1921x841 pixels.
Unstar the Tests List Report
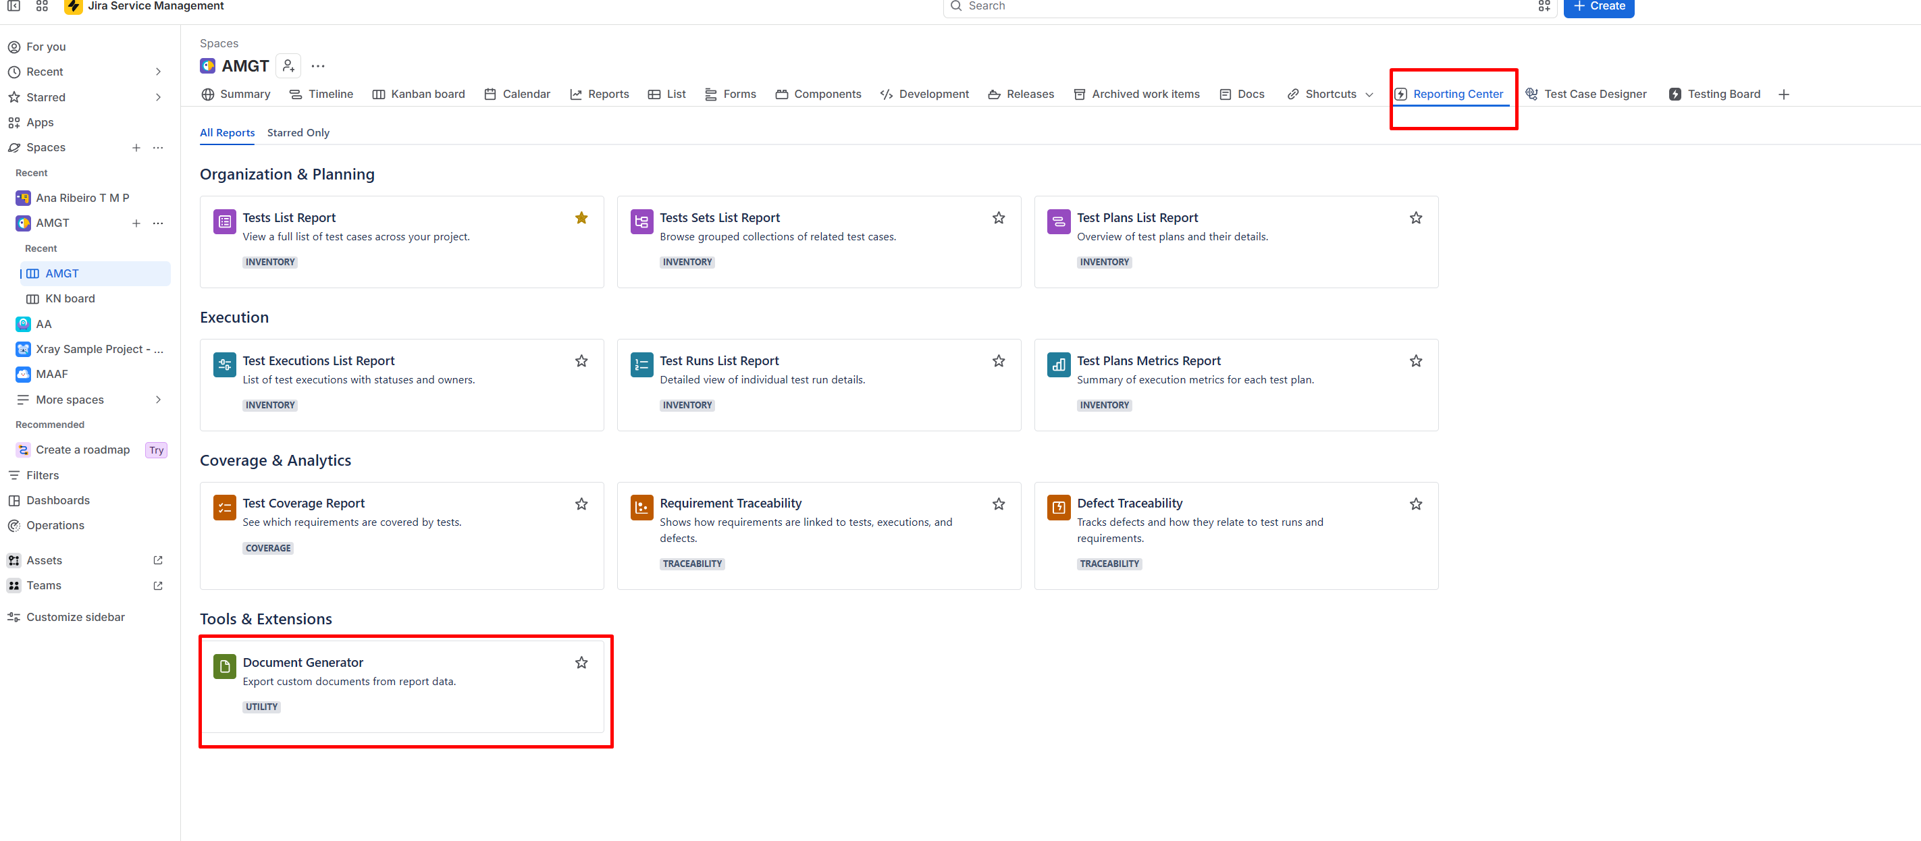581,218
